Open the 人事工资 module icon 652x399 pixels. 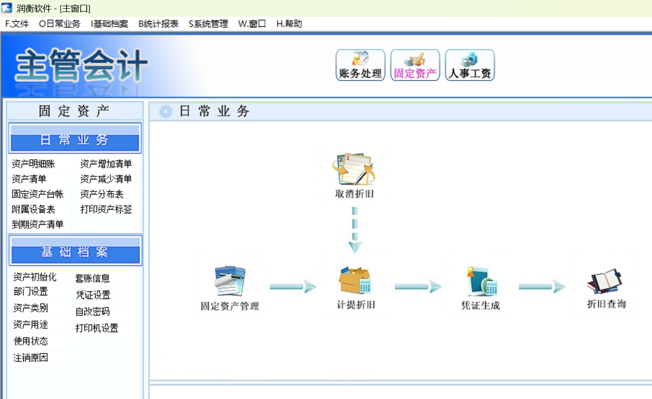click(x=470, y=65)
